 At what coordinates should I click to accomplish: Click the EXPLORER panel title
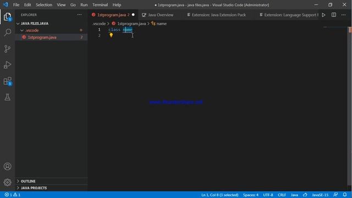[x=29, y=15]
